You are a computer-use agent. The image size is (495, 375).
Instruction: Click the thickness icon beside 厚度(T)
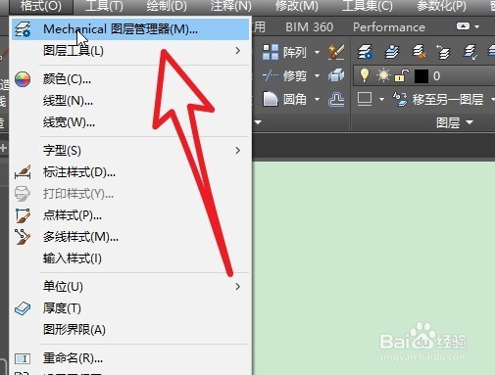[23, 308]
